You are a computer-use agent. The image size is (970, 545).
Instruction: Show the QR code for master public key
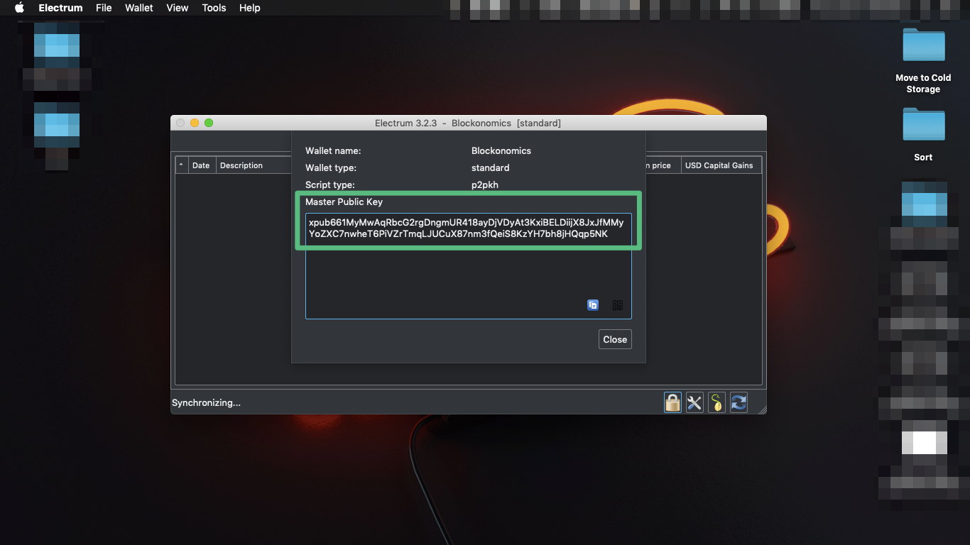coord(618,305)
